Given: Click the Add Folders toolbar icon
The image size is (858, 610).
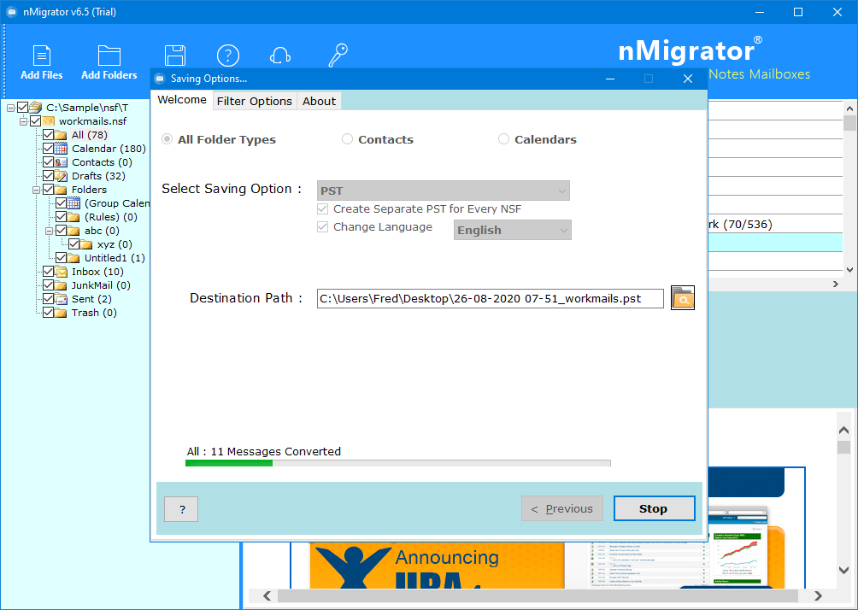Looking at the screenshot, I should [x=109, y=56].
